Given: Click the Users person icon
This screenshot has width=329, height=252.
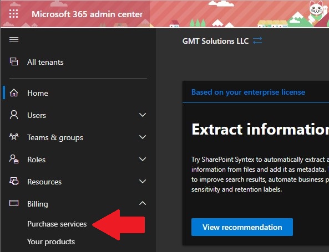Looking at the screenshot, I should pyautogui.click(x=14, y=115).
